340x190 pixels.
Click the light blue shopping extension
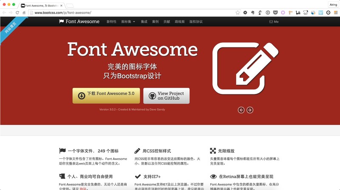click(x=321, y=13)
